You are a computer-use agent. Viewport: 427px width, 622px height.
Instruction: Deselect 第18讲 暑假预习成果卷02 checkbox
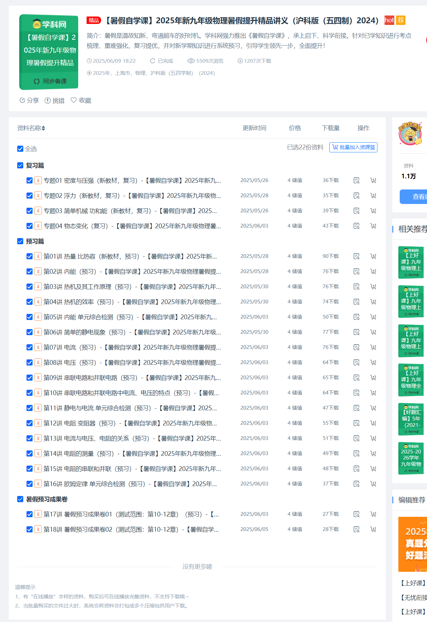29,529
